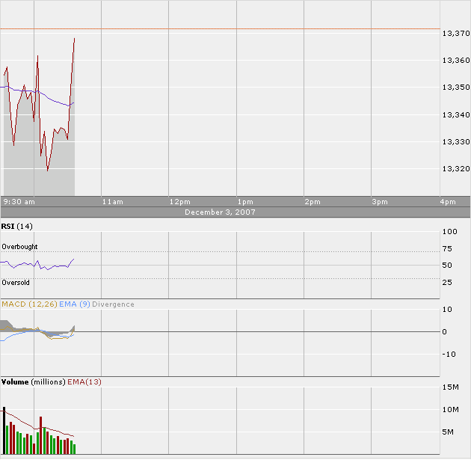Click the price line's lowest trough point
Viewport: 471px width, 460px height.
tap(47, 171)
